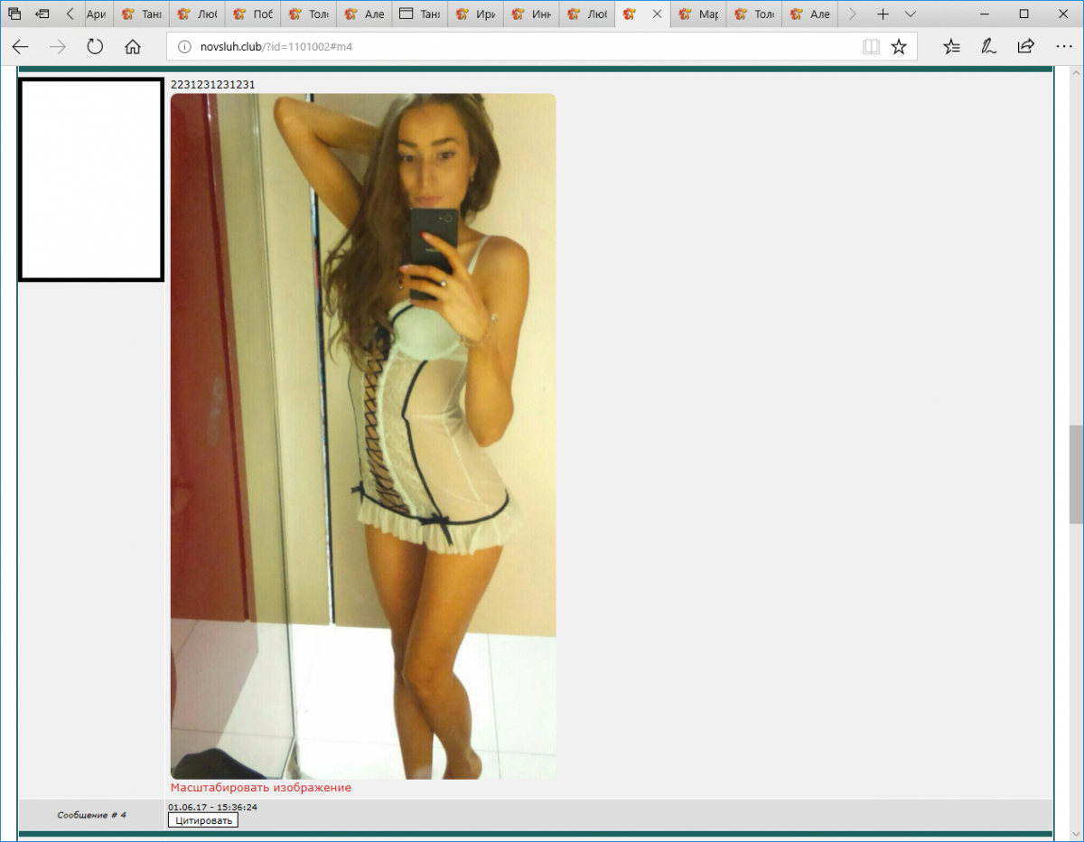Click the "Масштабировать изображение" link
Screen dimensions: 1084x842
click(260, 788)
